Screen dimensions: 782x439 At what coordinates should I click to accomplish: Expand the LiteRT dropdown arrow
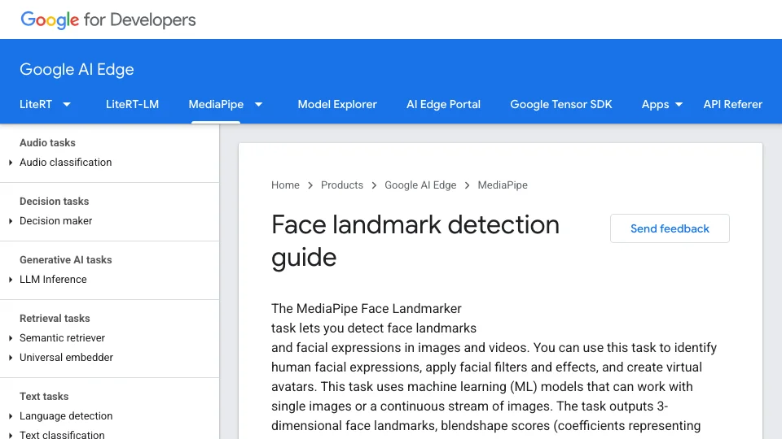pyautogui.click(x=67, y=105)
